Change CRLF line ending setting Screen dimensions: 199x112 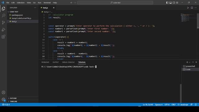[174, 105]
